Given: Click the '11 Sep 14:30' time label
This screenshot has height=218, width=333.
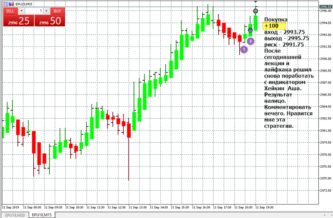Looking at the screenshot, I should click(159, 207).
